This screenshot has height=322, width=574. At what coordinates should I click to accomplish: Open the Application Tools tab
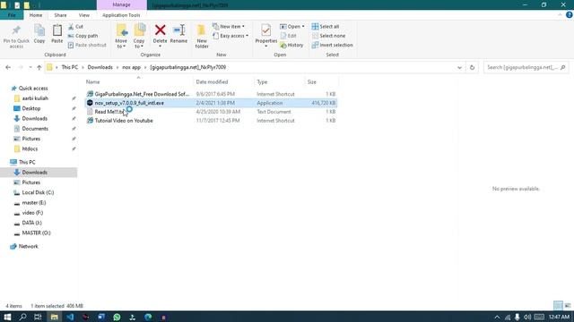(121, 15)
